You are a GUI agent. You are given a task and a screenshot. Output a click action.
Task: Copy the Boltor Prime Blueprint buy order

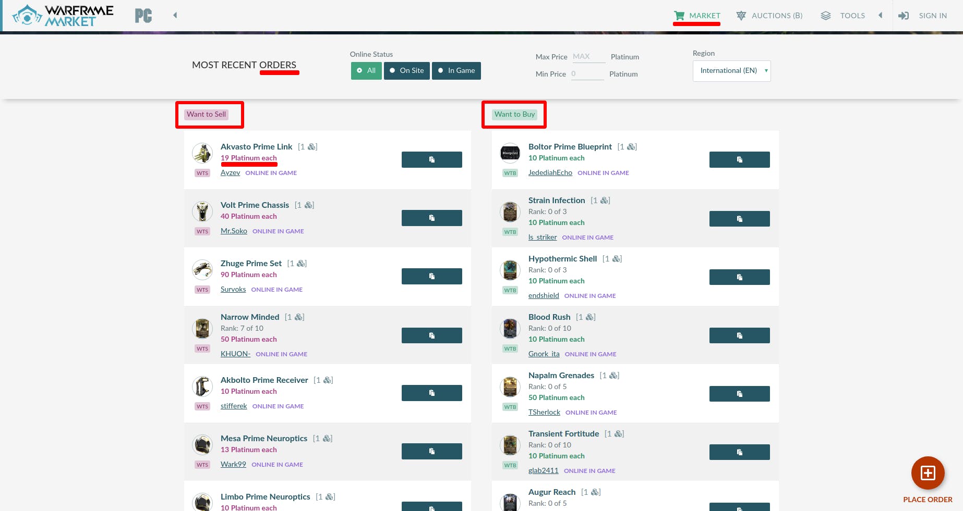coord(739,159)
